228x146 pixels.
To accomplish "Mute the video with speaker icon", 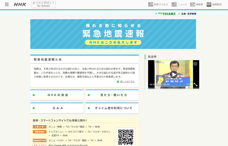I will point(188,85).
